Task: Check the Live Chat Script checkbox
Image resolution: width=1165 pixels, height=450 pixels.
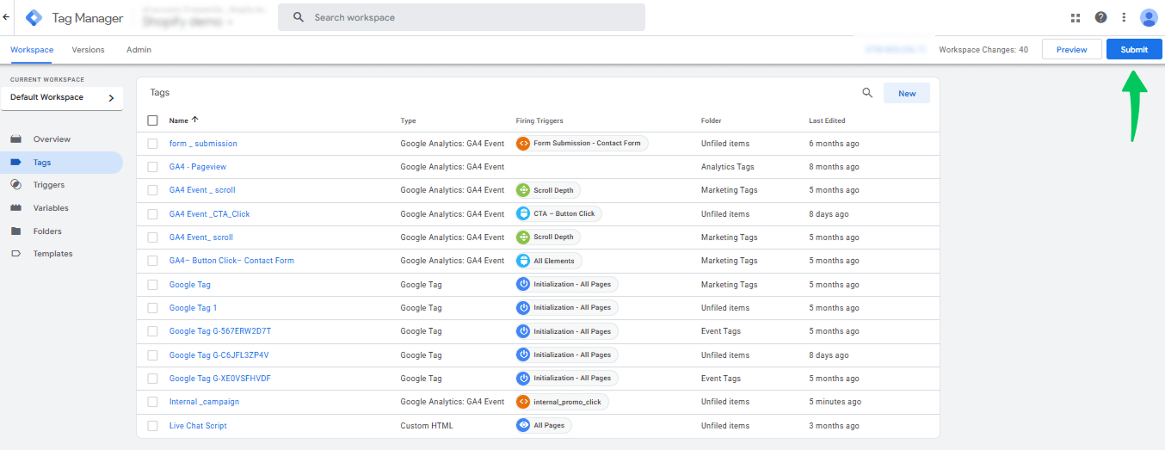Action: 152,426
